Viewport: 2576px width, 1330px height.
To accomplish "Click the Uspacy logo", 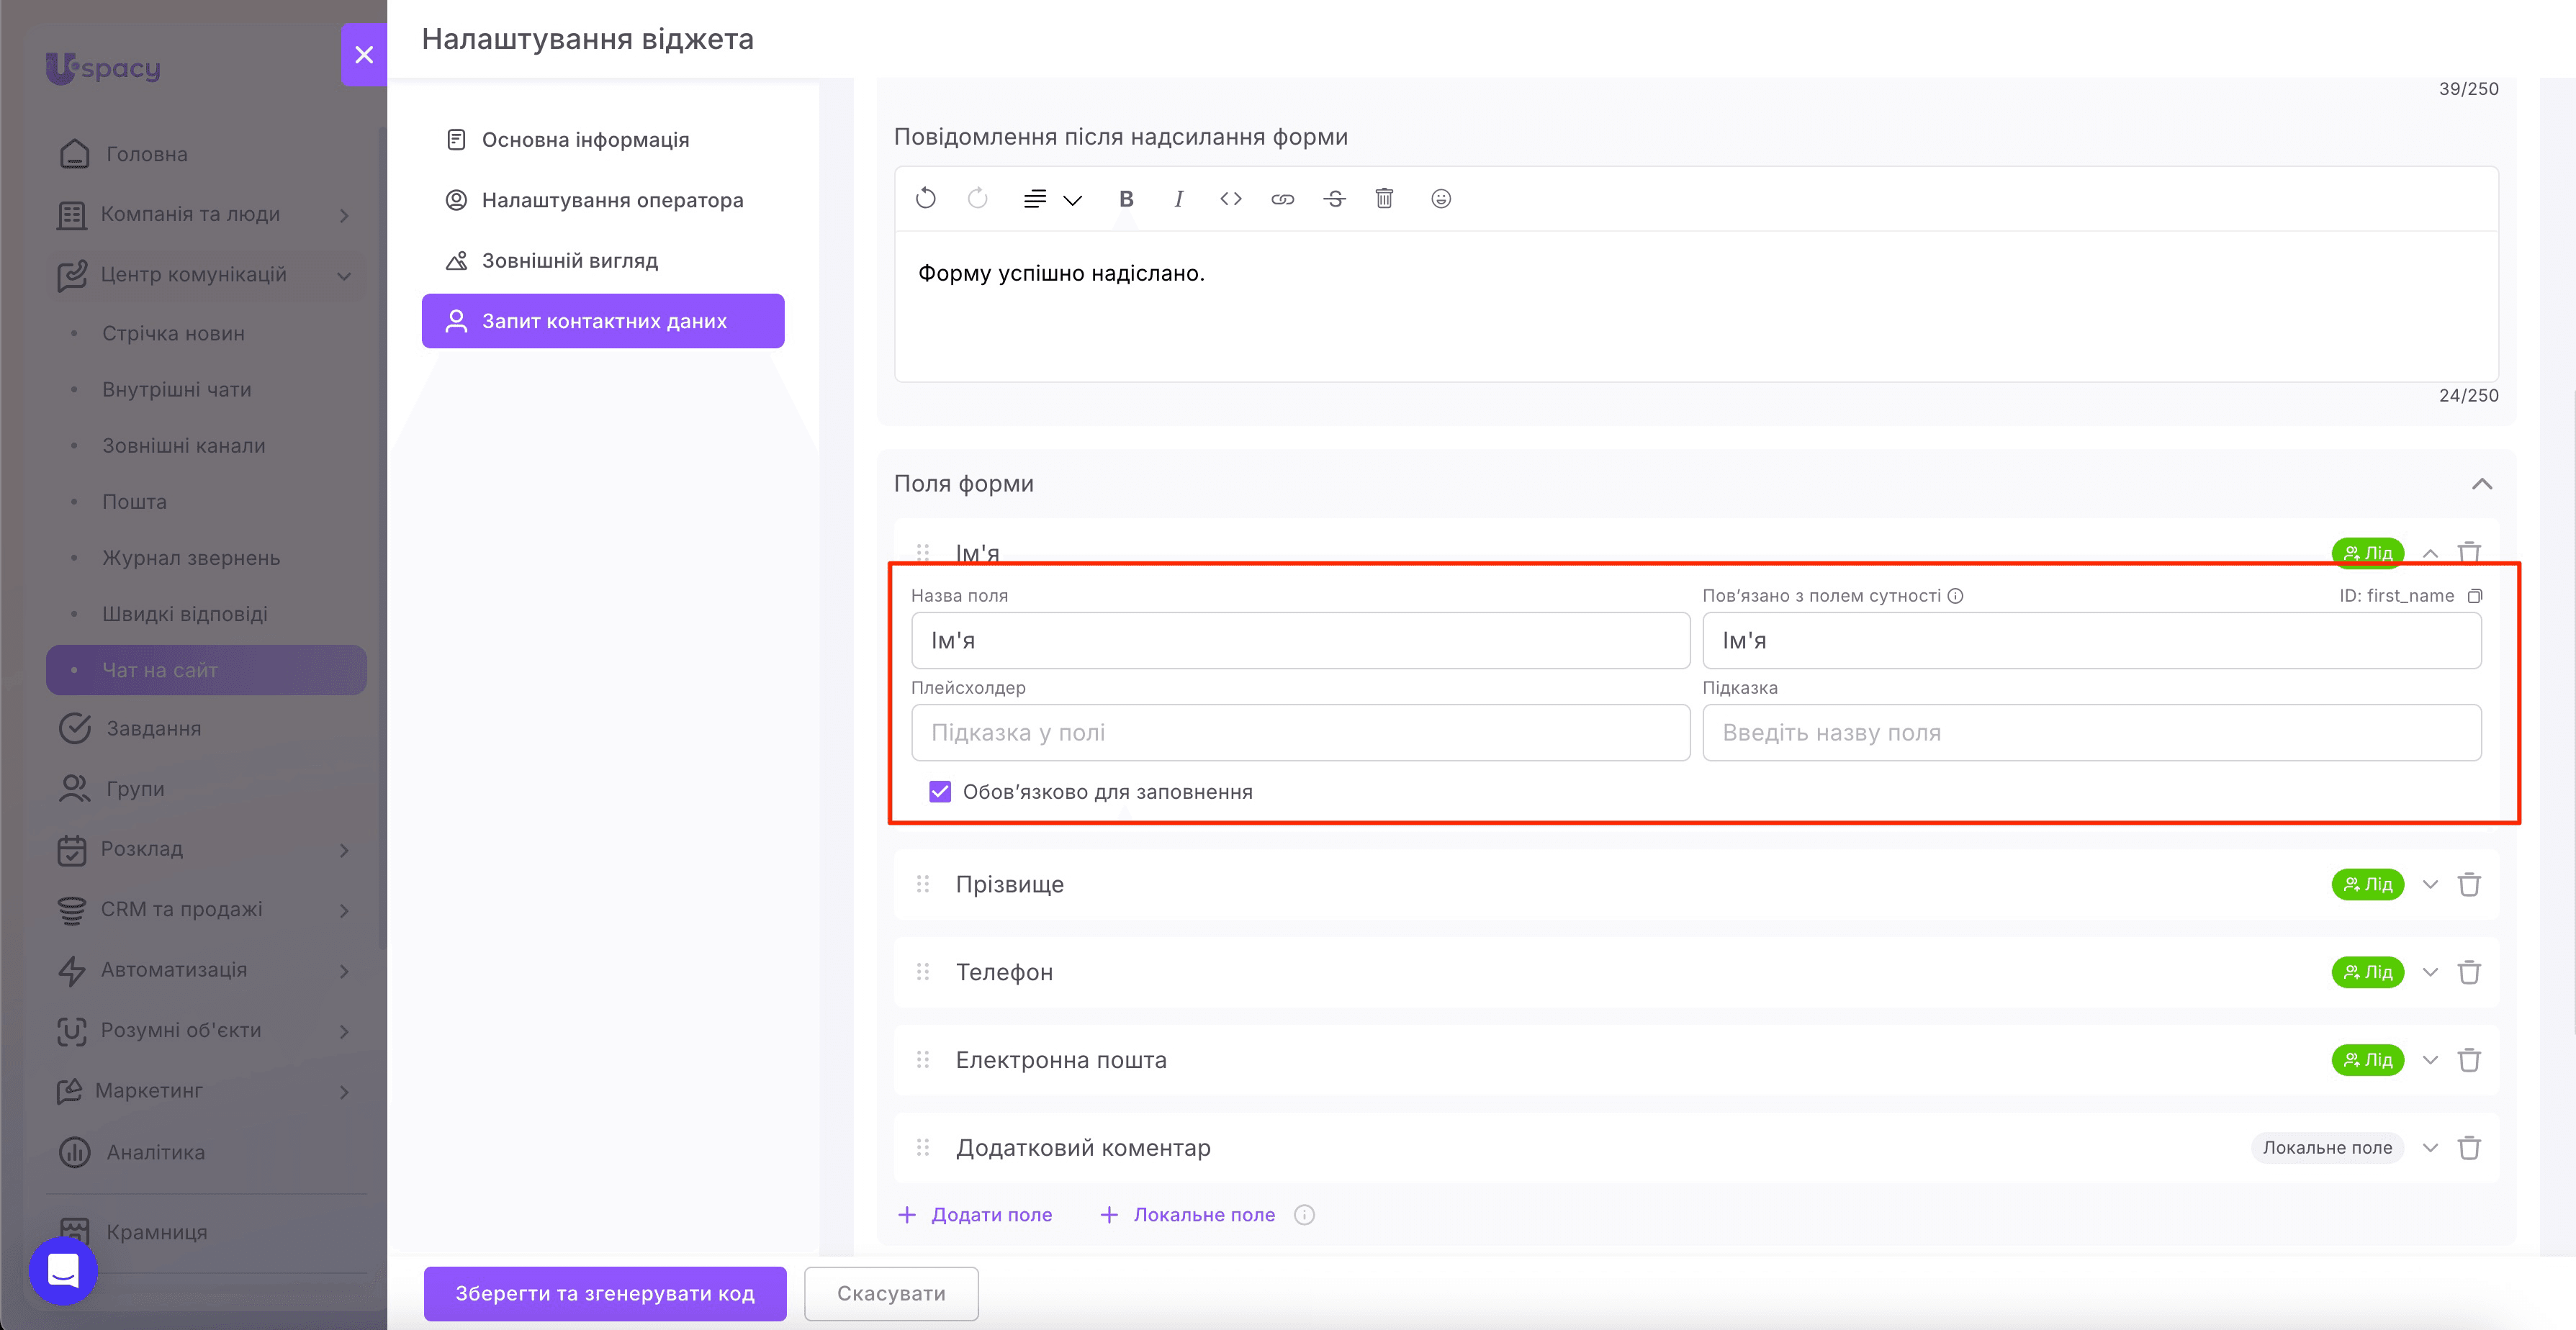I will point(103,68).
